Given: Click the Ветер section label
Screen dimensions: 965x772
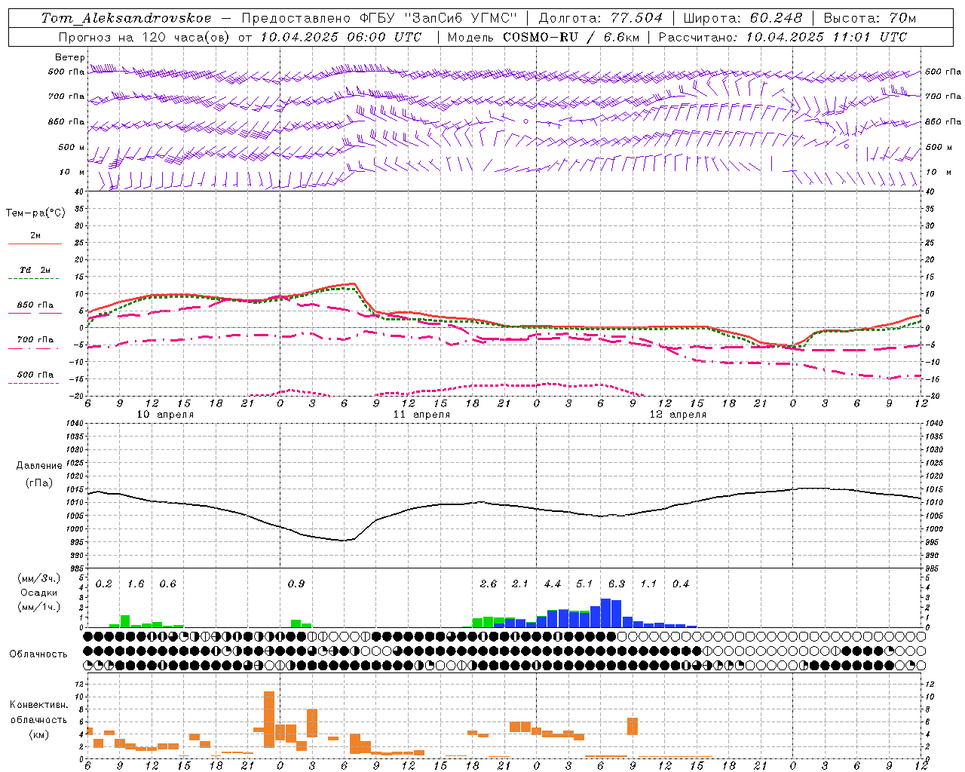Looking at the screenshot, I should [x=70, y=57].
